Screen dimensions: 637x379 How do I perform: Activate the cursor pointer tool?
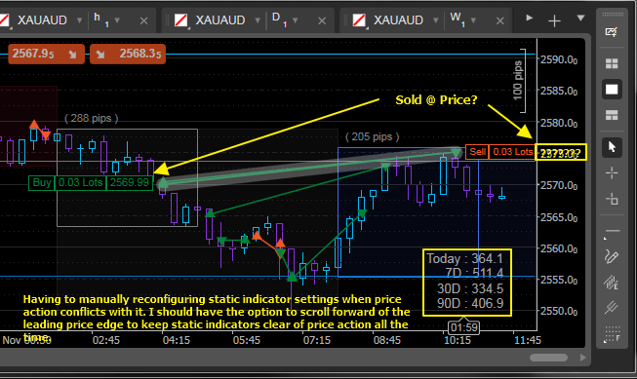612,147
